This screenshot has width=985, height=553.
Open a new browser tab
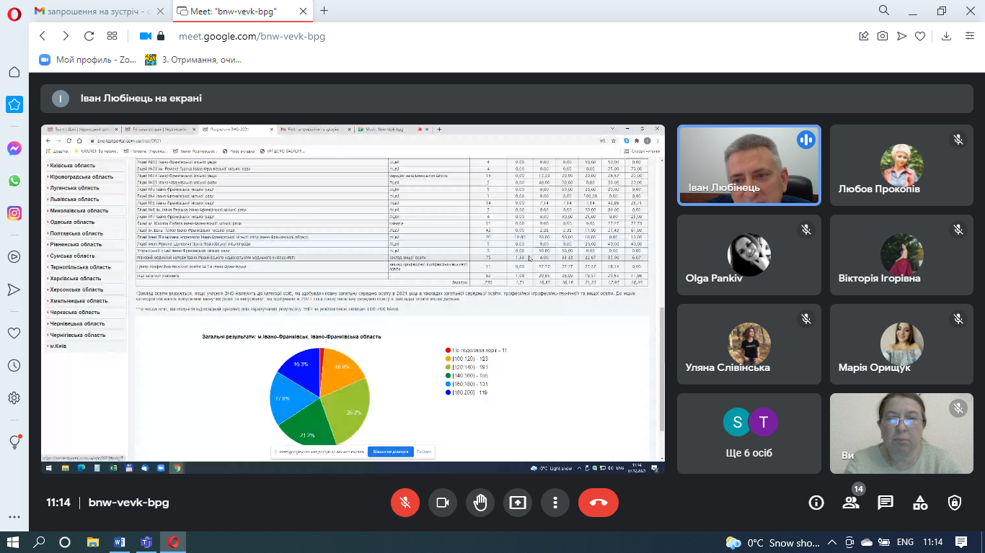coord(324,11)
